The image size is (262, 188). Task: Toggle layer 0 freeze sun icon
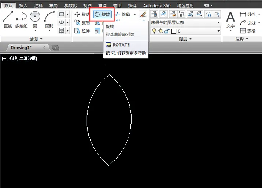(x=160, y=31)
